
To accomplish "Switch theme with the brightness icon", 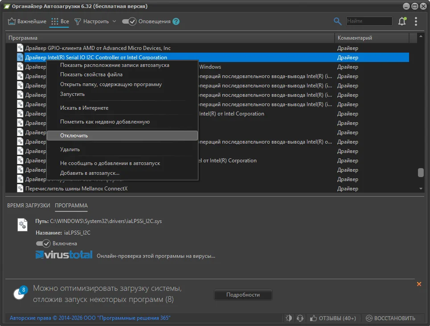I will pyautogui.click(x=289, y=318).
